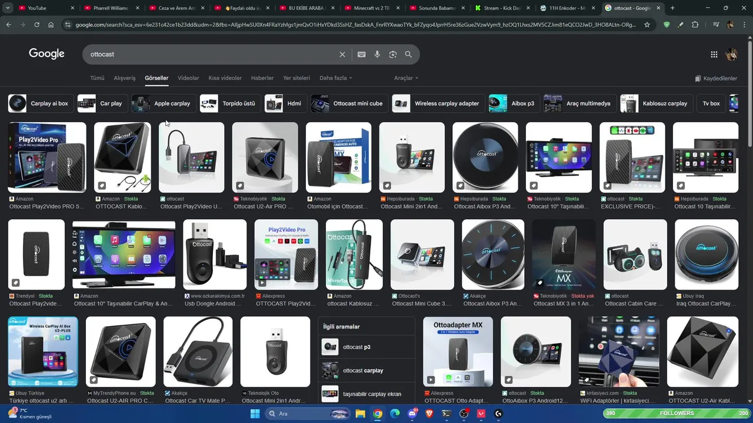Open media control playlist icon
This screenshot has width=753, height=423.
pos(716,25)
